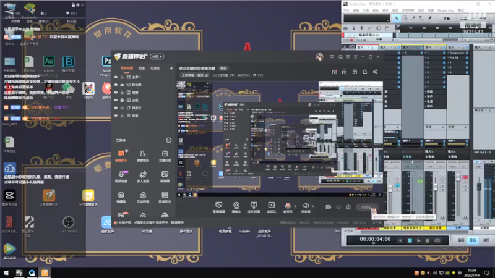
Task: Hide the 粉丝牌 source layer
Action: tap(116, 85)
